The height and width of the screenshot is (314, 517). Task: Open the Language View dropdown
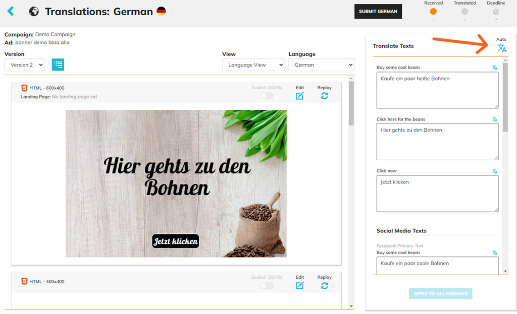click(253, 65)
